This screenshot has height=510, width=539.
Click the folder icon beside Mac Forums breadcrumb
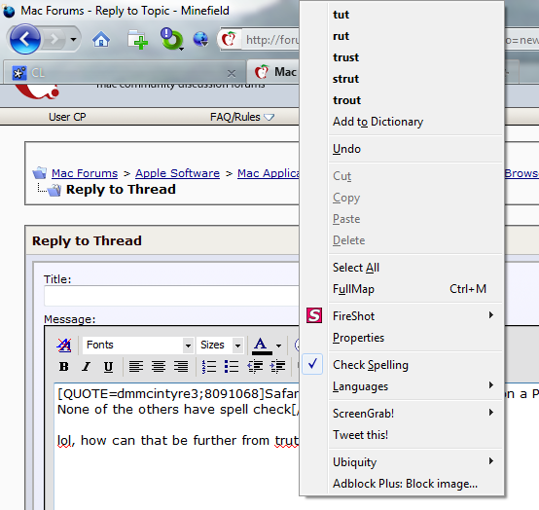[40, 172]
